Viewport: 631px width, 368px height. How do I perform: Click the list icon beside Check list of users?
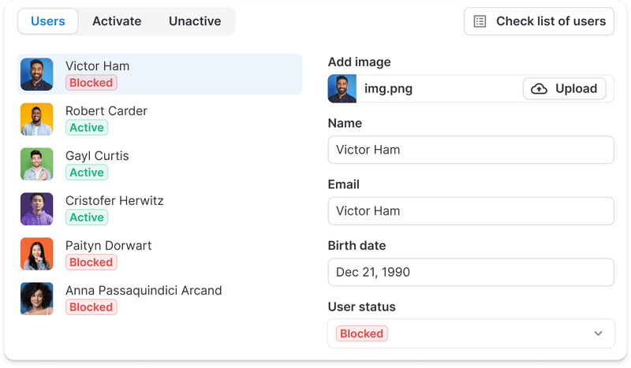(x=480, y=21)
